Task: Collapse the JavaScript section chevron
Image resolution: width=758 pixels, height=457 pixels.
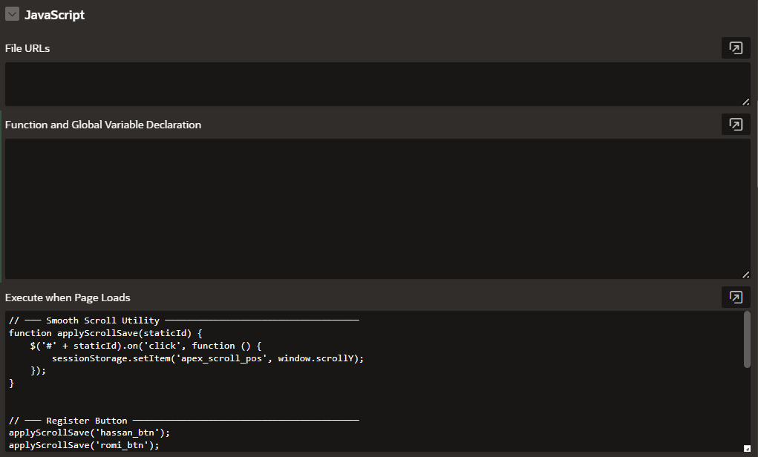Action: coord(12,14)
